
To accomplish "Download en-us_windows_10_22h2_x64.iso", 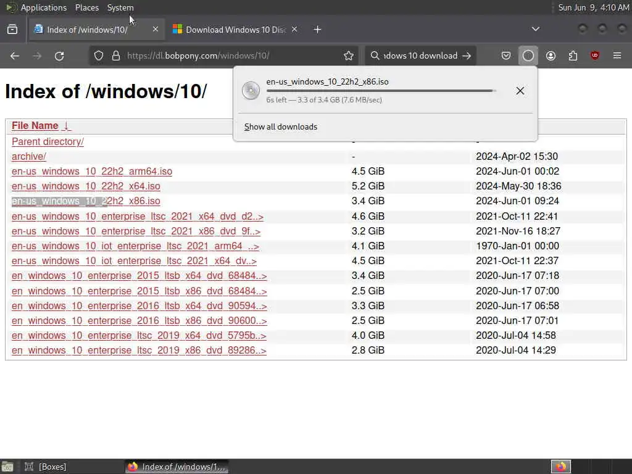I will click(x=86, y=186).
